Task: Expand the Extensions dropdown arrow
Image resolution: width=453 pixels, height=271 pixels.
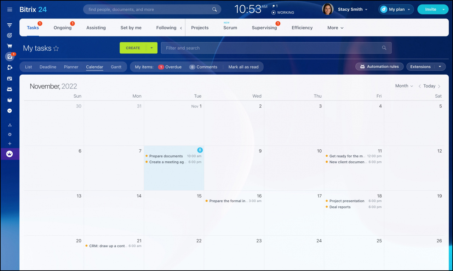Action: pyautogui.click(x=440, y=67)
